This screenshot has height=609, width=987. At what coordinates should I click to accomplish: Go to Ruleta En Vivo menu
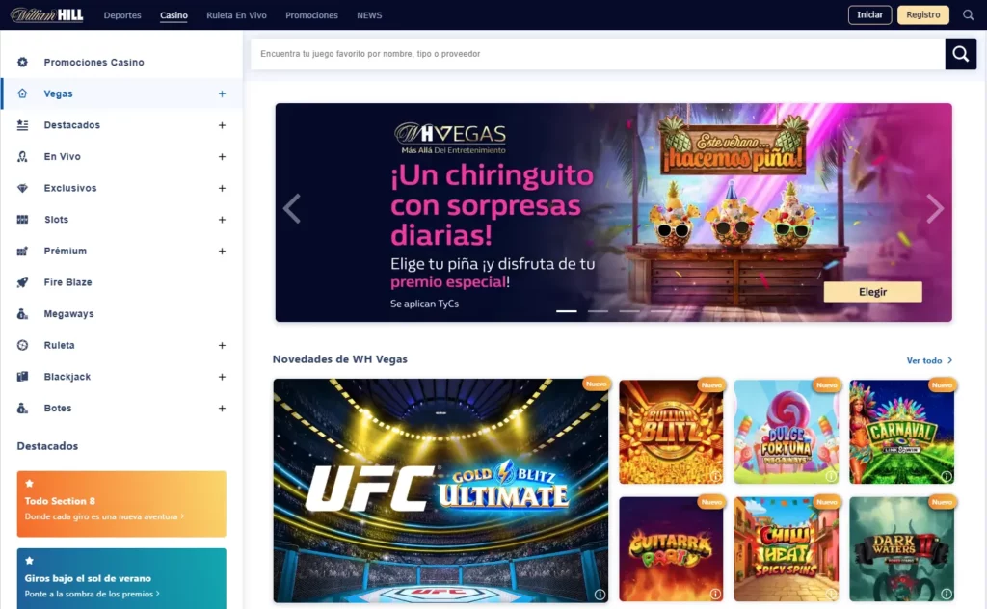236,15
